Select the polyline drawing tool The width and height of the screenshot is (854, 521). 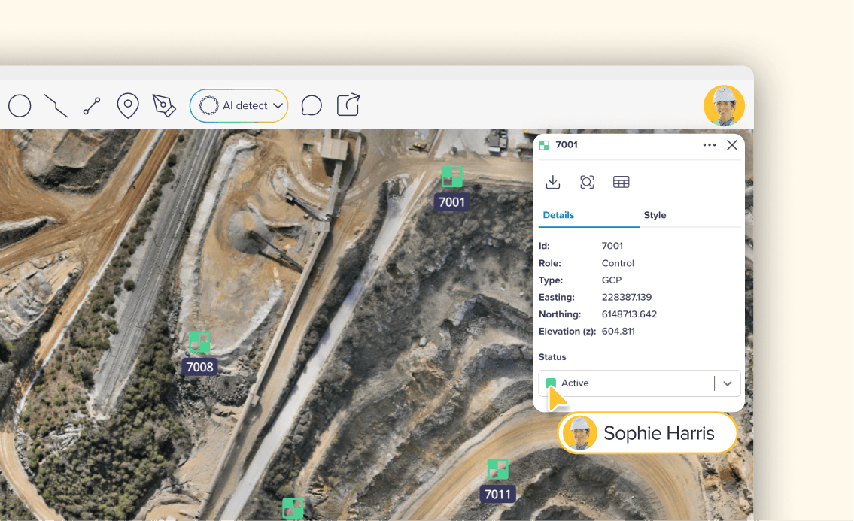pyautogui.click(x=56, y=105)
